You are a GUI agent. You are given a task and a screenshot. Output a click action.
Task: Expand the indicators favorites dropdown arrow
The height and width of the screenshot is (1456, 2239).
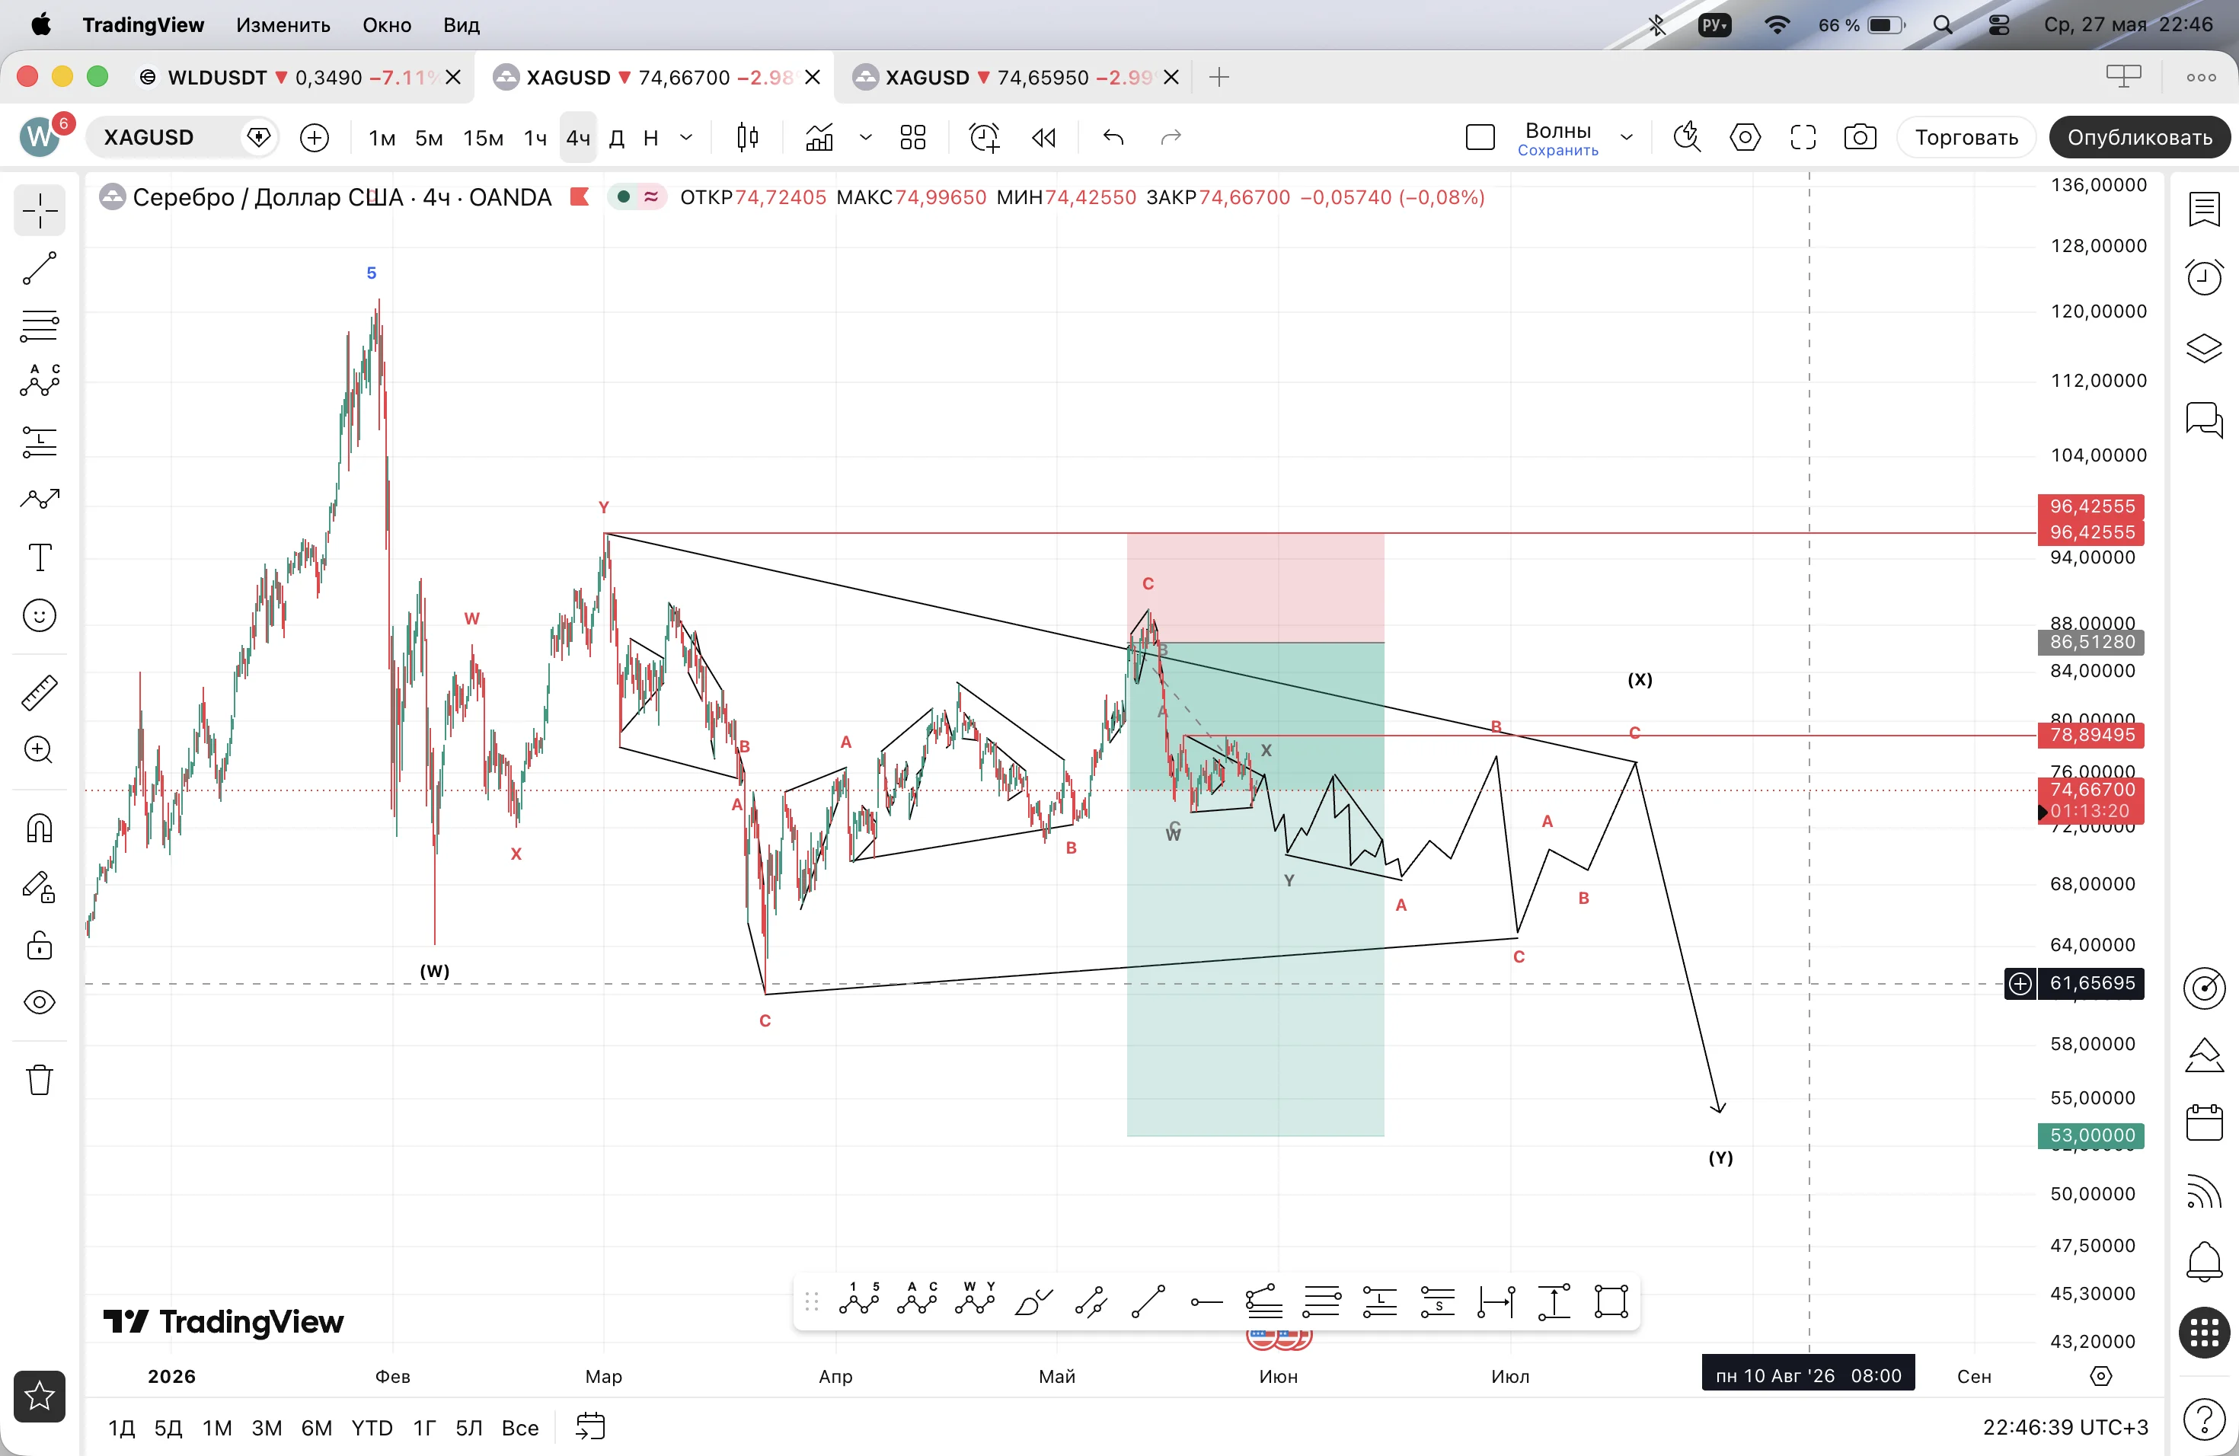coord(865,139)
